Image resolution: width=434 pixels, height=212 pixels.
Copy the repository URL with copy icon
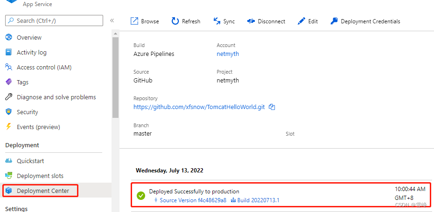click(x=272, y=107)
